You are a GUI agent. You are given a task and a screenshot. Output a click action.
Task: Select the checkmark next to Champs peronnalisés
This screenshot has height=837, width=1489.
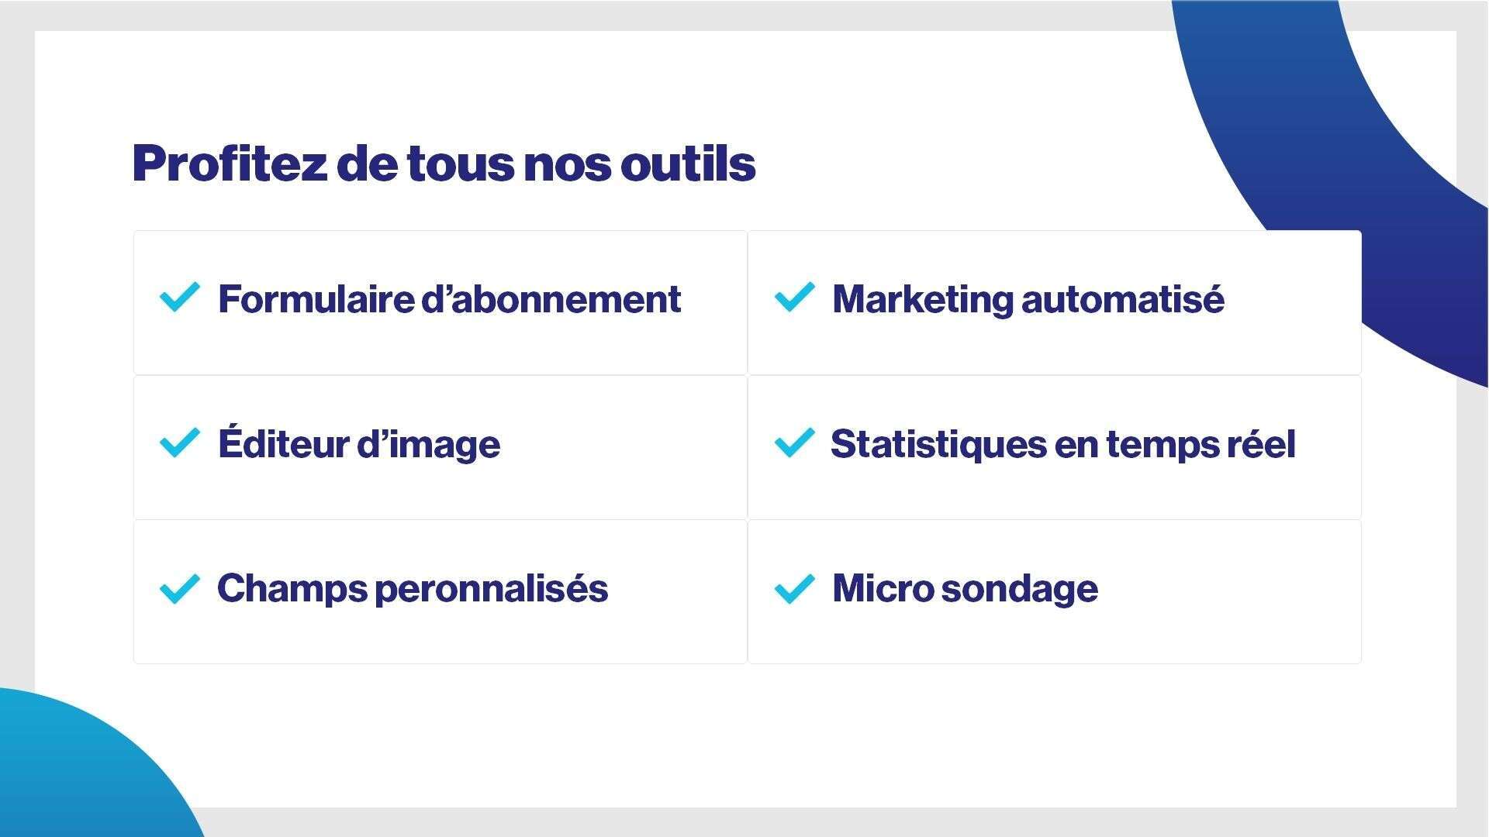tap(179, 588)
